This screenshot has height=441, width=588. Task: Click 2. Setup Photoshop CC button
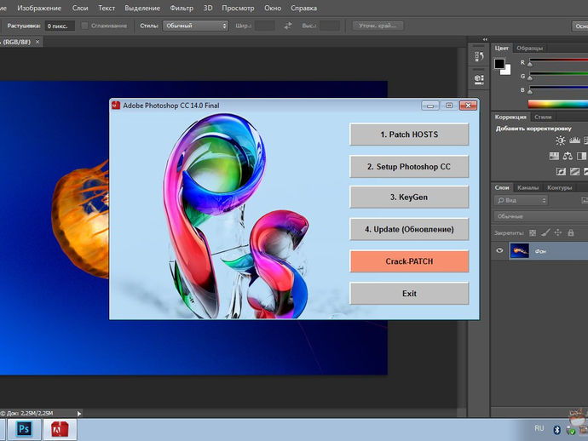(x=409, y=166)
